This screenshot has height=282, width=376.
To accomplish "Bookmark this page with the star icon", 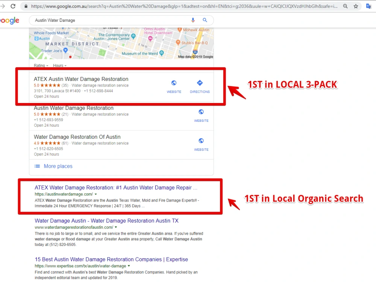I will pos(356,6).
